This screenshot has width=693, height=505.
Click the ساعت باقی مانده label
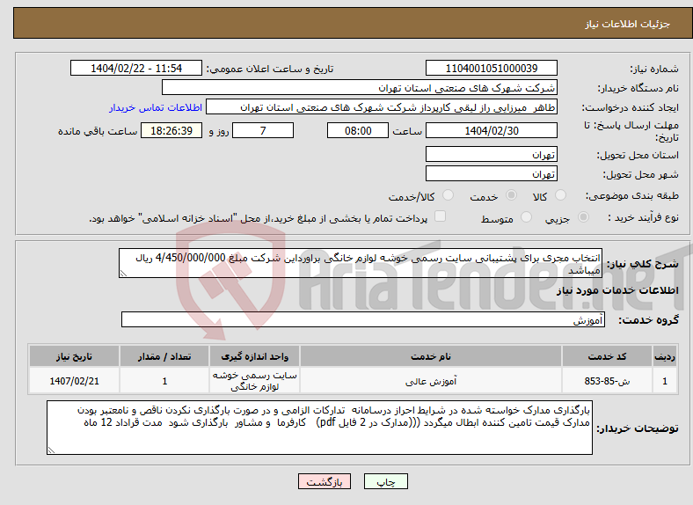pos(98,131)
